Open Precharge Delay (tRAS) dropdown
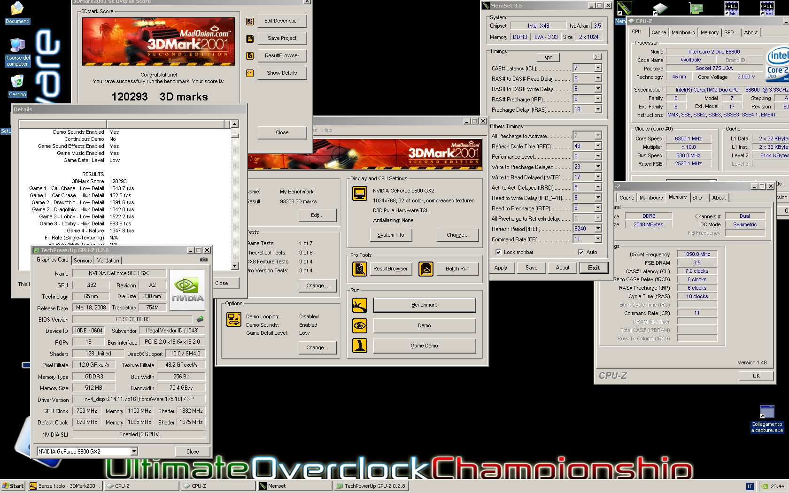 point(598,109)
